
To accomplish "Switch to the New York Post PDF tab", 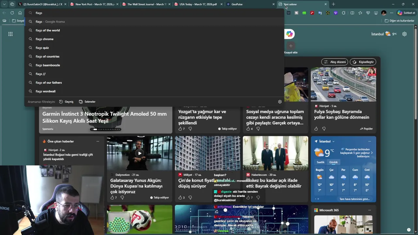I will click(x=94, y=4).
